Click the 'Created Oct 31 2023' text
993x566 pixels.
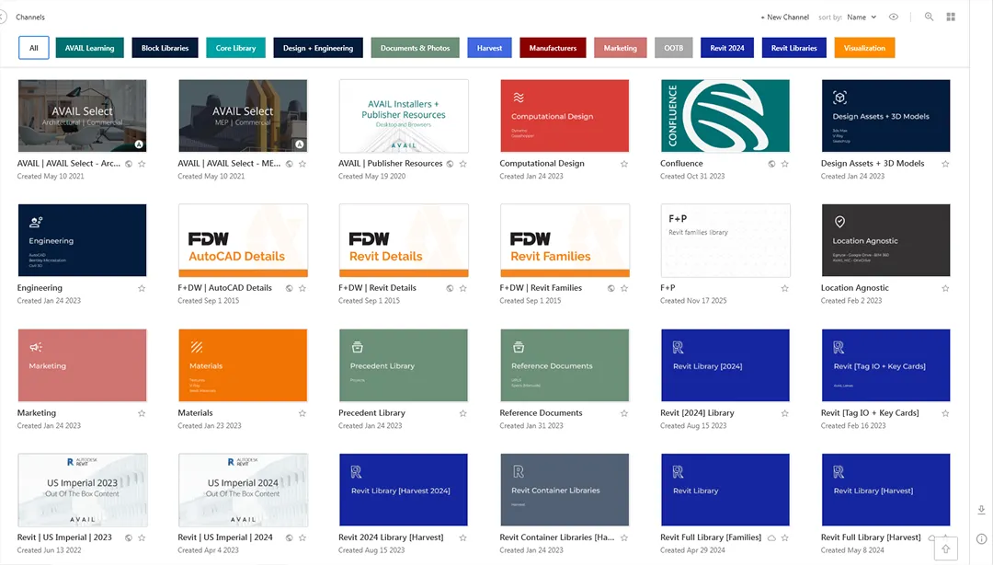[x=692, y=177]
